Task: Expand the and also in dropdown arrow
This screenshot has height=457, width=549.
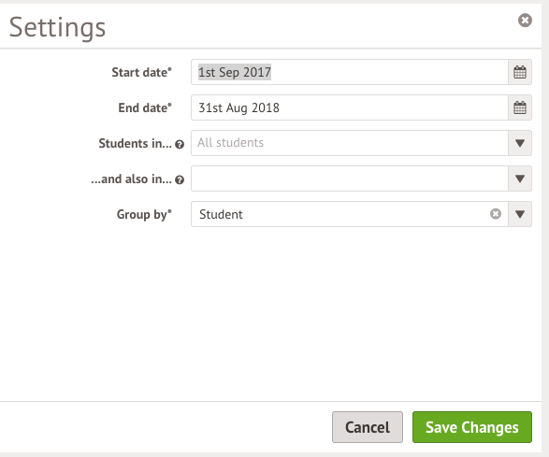Action: pyautogui.click(x=520, y=179)
